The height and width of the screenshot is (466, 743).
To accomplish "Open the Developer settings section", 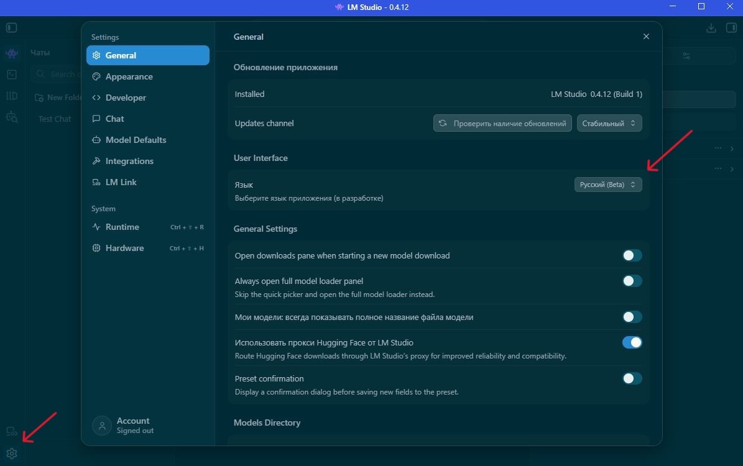I will [x=148, y=98].
